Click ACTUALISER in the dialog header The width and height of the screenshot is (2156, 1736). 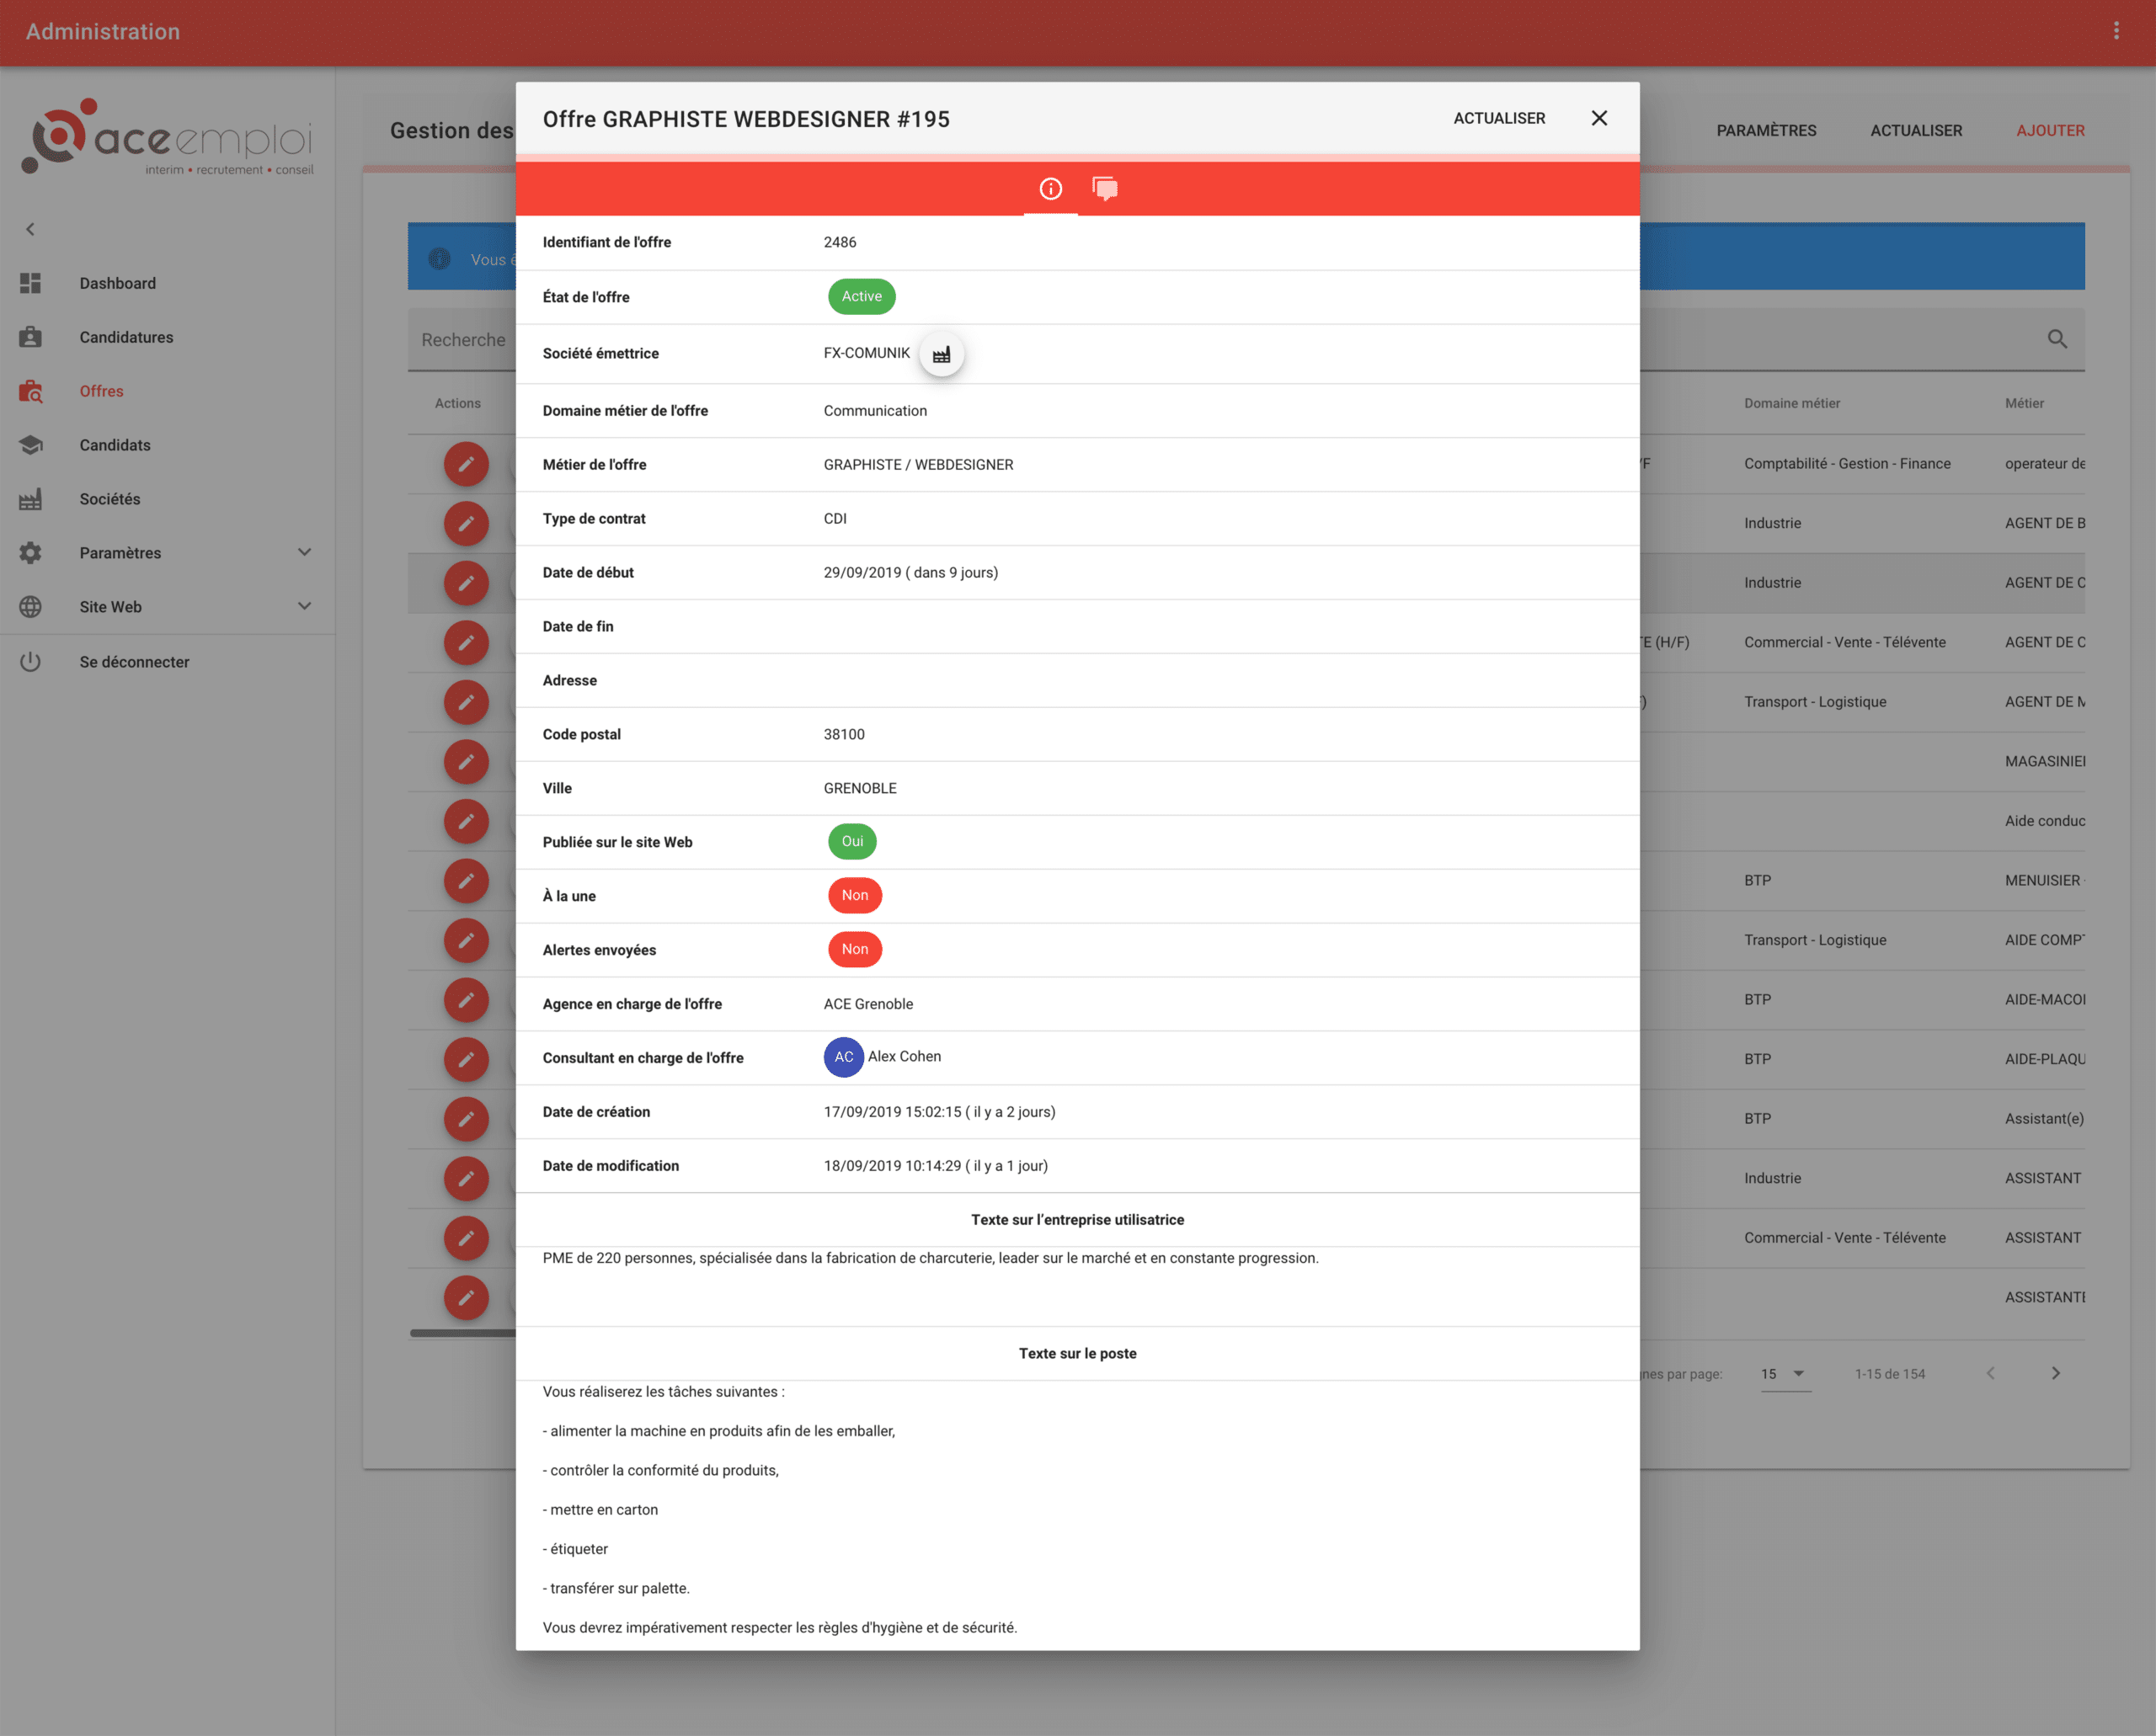pos(1499,118)
